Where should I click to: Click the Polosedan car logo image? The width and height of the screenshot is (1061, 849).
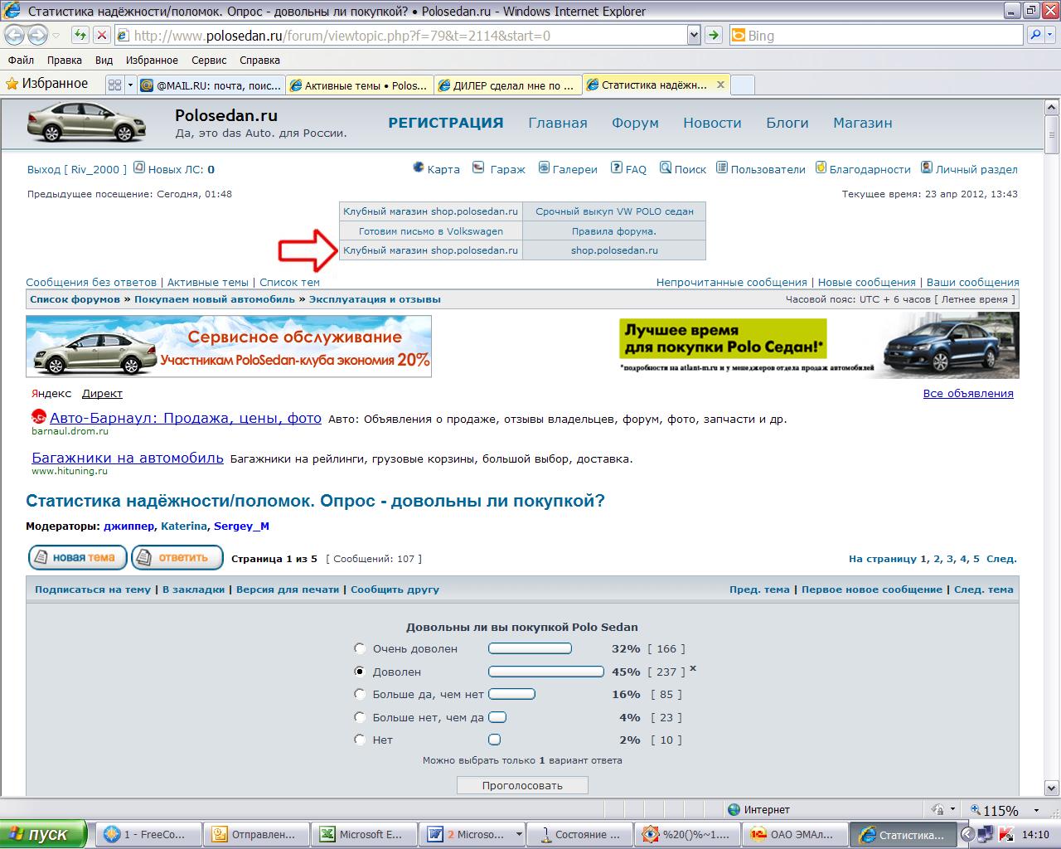pos(87,124)
